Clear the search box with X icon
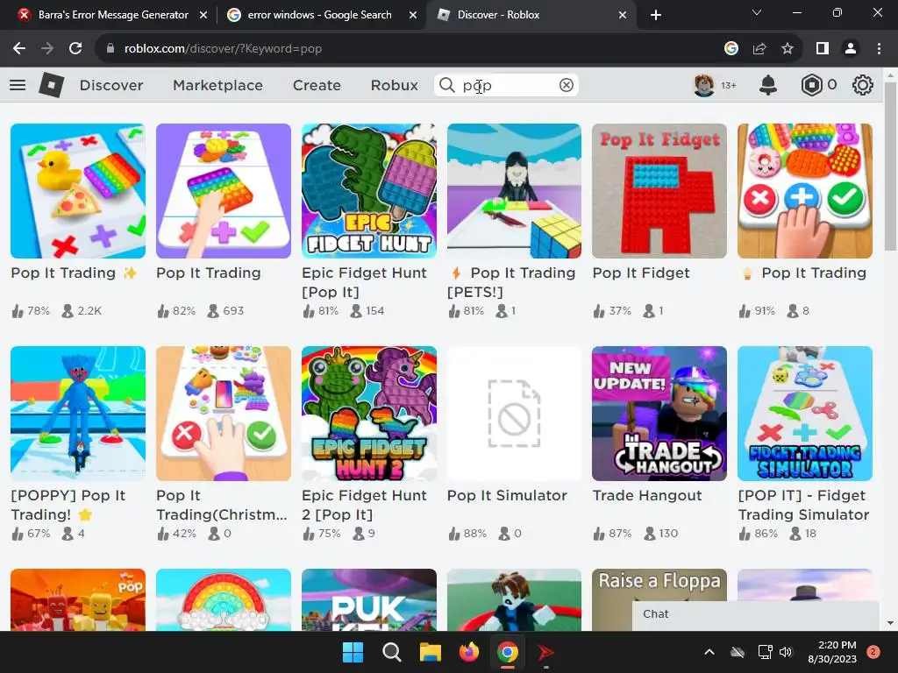Screen dimensions: 898x673 click(x=566, y=85)
